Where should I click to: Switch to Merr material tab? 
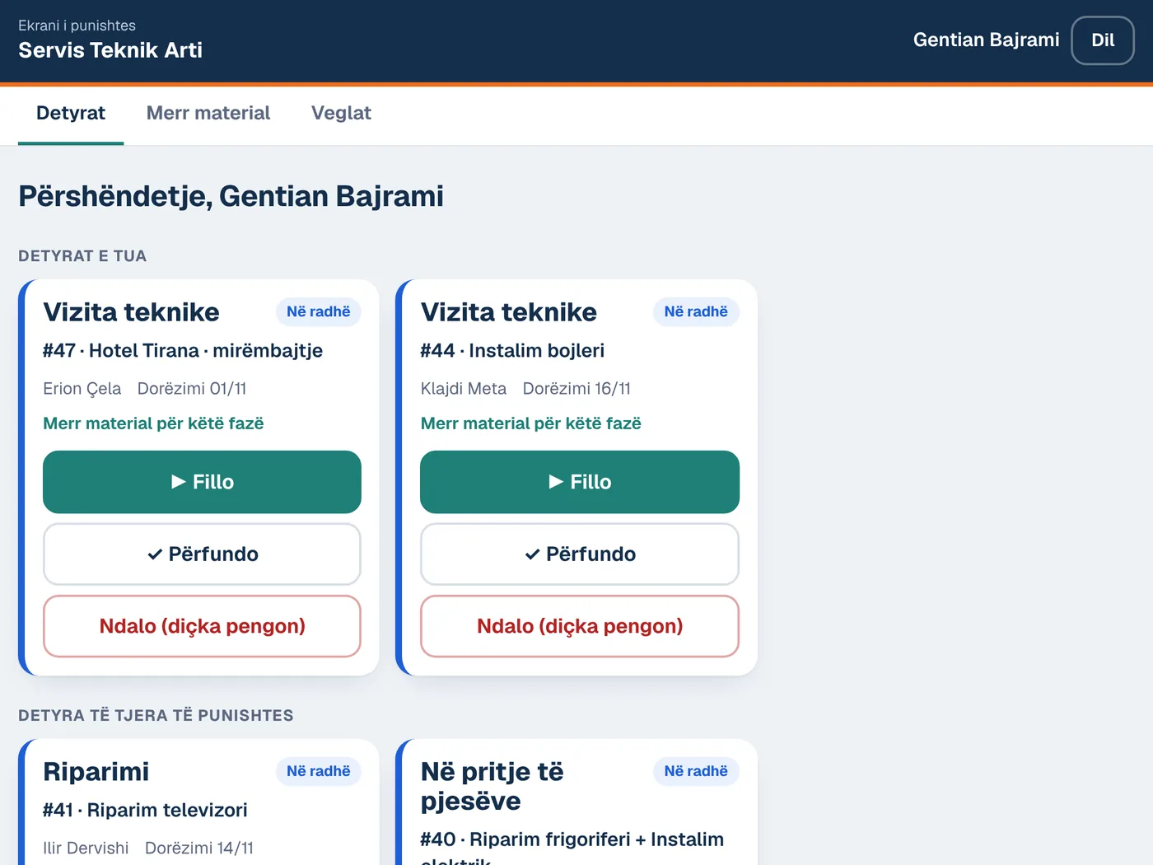click(208, 114)
